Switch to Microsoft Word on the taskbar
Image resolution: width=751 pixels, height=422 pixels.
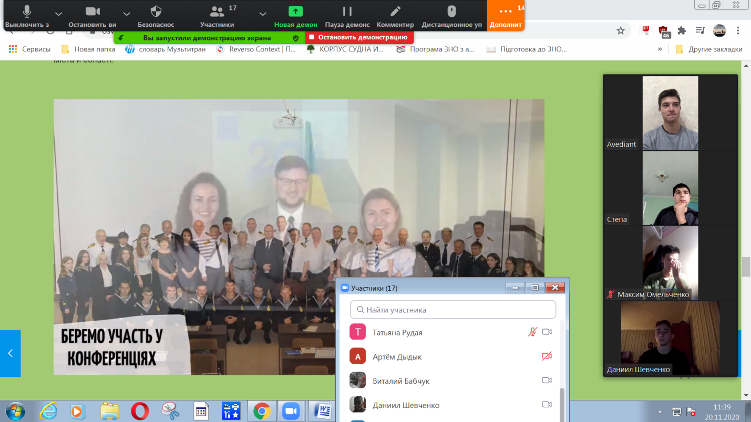[x=321, y=412]
